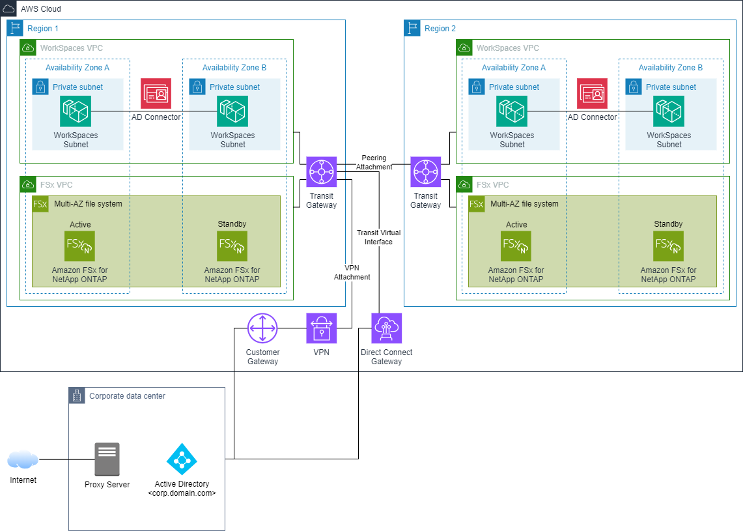Click Region 2 Multi-AZ FSx badge icon
The width and height of the screenshot is (743, 531).
[477, 204]
